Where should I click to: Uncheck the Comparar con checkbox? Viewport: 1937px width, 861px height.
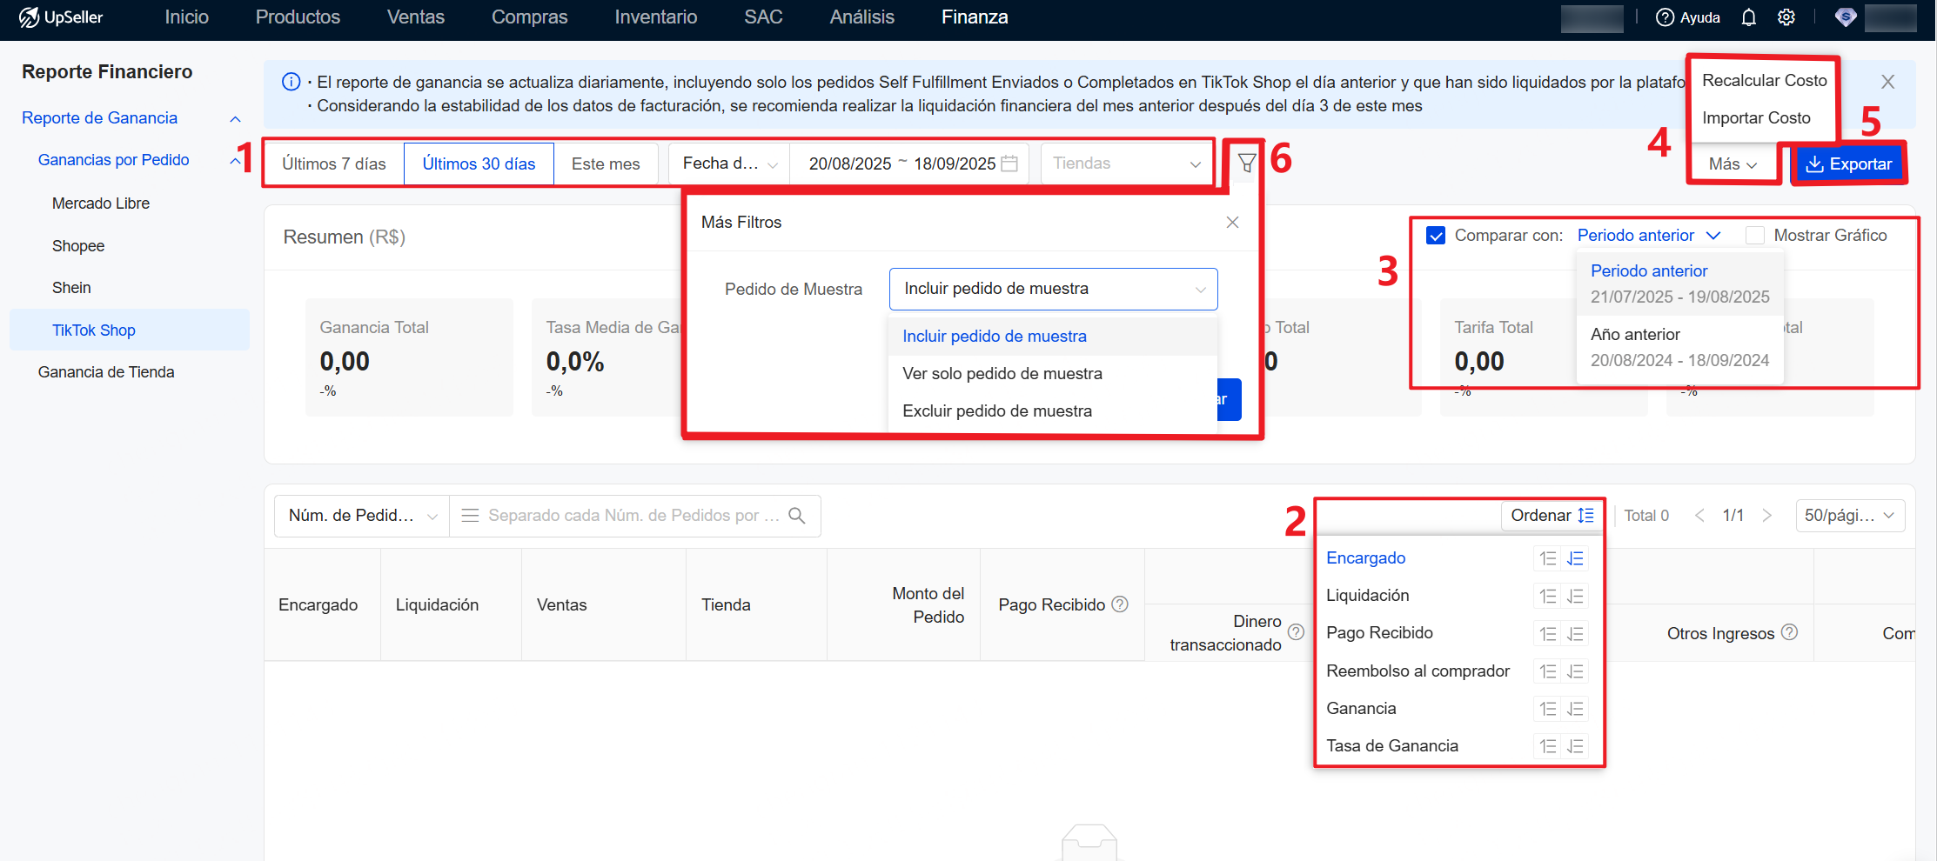pos(1436,236)
